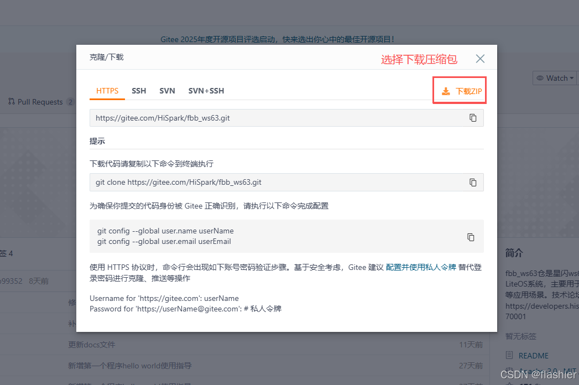Click the Pull Requests icon
Viewport: 579px width, 385px height.
(x=12, y=101)
